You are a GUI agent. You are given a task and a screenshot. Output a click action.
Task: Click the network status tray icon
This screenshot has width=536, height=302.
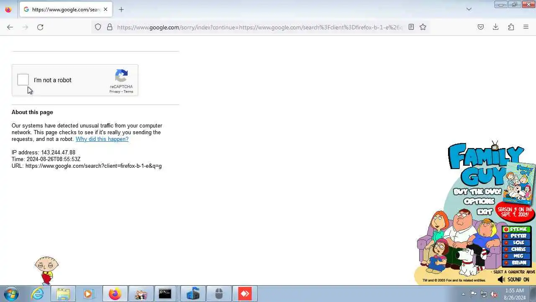(x=484, y=294)
